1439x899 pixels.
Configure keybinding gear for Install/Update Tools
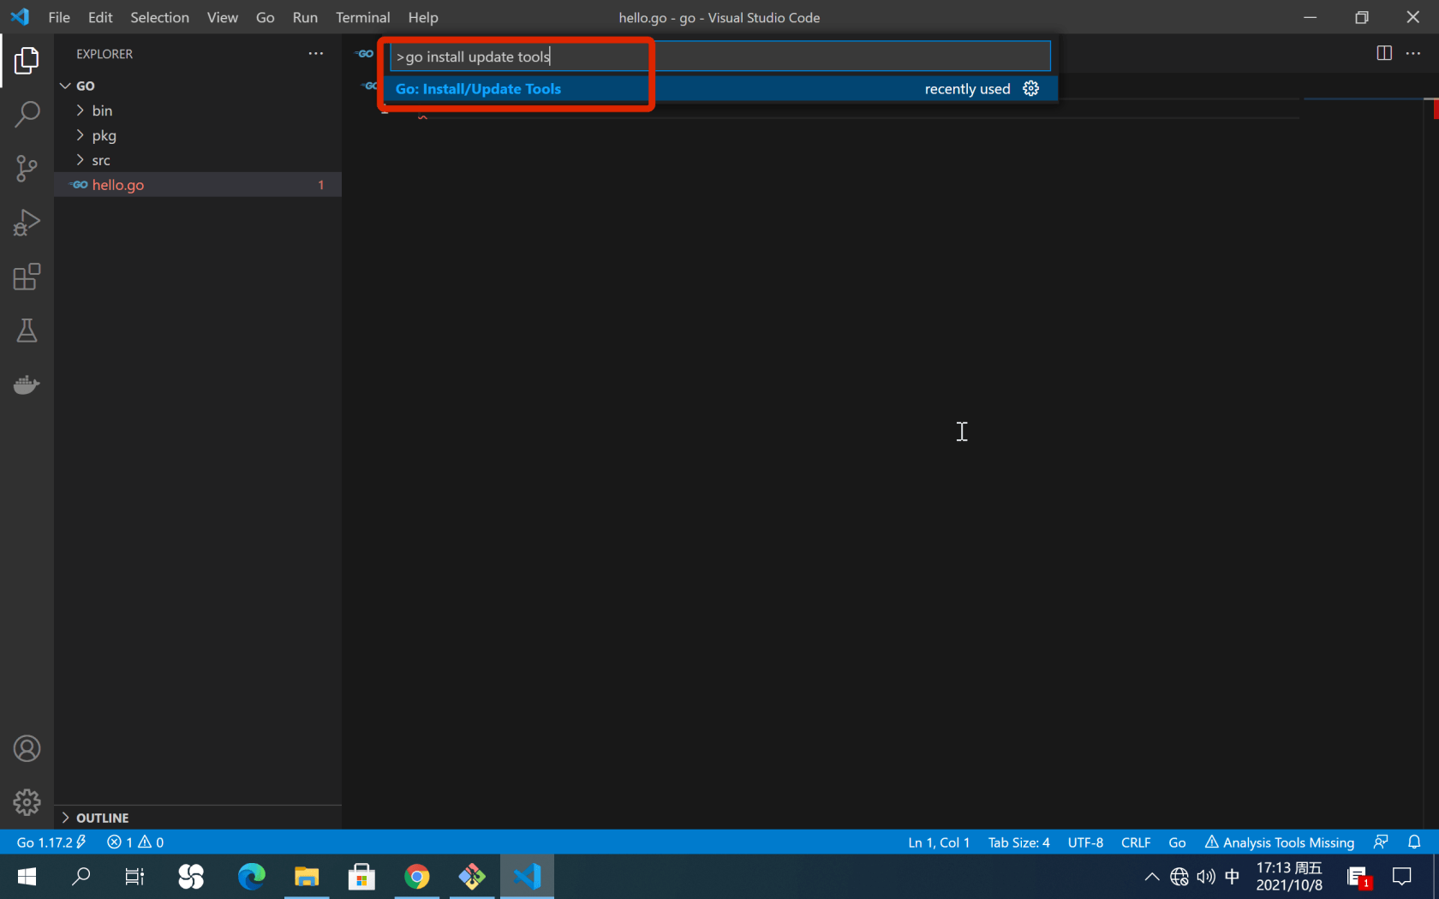[x=1031, y=88]
